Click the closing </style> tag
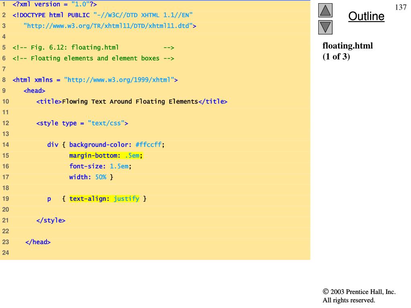 click(x=51, y=220)
